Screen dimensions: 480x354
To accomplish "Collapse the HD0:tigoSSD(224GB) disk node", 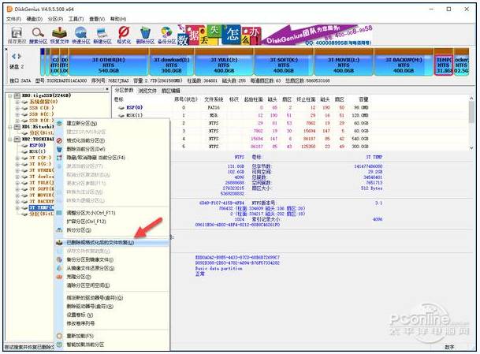I will point(10,95).
